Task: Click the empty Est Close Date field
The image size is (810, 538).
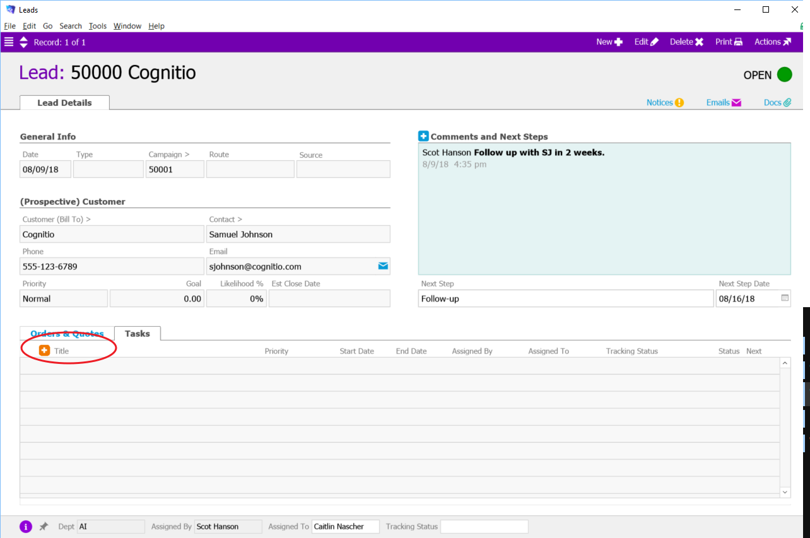Action: point(329,298)
